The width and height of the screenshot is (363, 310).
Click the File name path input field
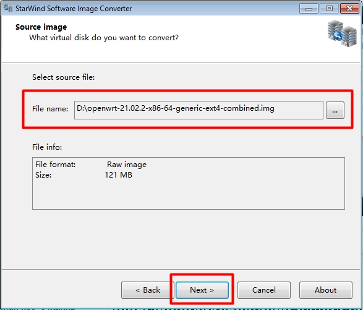coord(199,110)
